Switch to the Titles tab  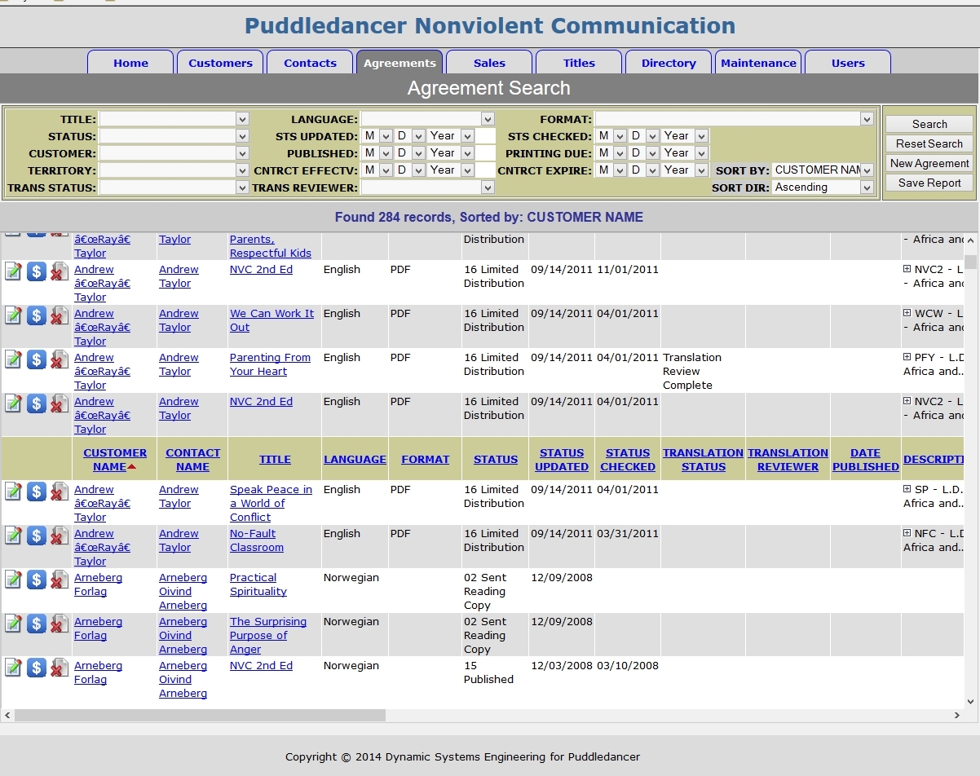[x=579, y=63]
